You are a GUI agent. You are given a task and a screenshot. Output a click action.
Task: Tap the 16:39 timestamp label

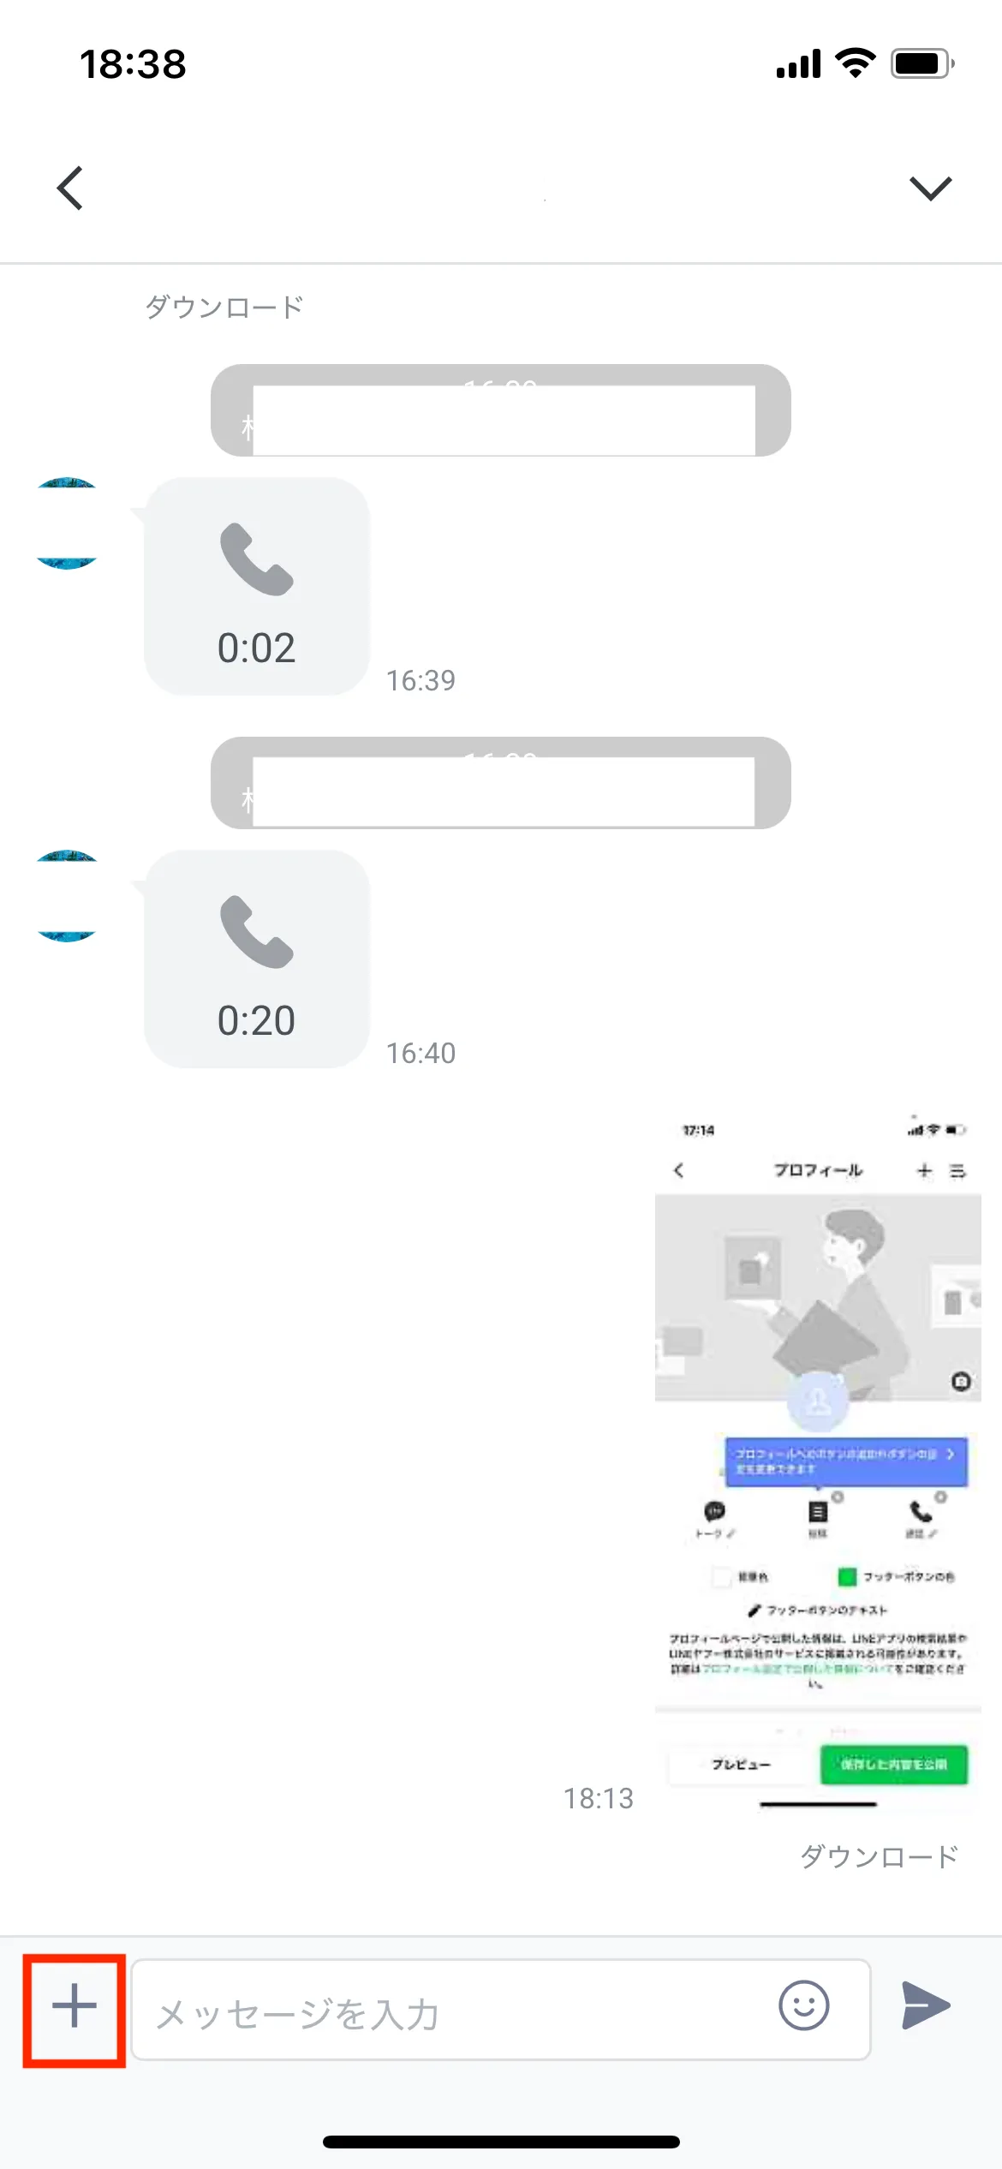[x=420, y=680]
